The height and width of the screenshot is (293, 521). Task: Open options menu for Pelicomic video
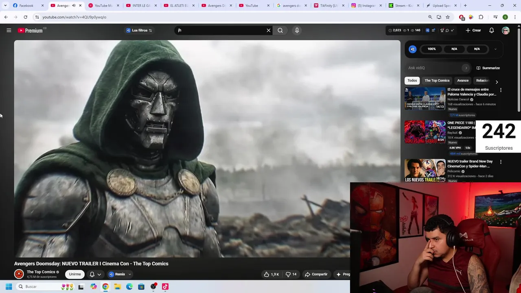pos(501,162)
